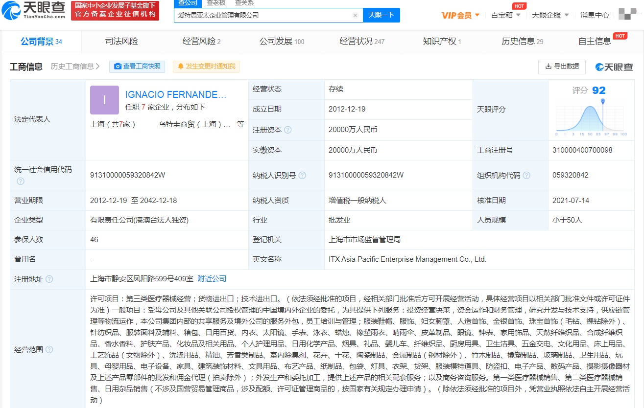Viewport: 644px width, 408px height.
Task: Click the camera icon on 查看工商快照
Action: [x=118, y=67]
